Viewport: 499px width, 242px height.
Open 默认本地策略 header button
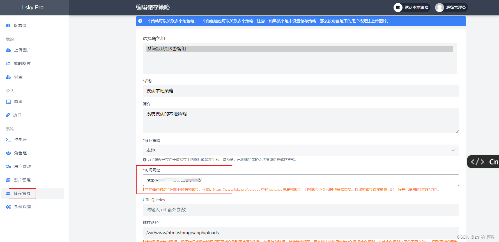point(412,8)
